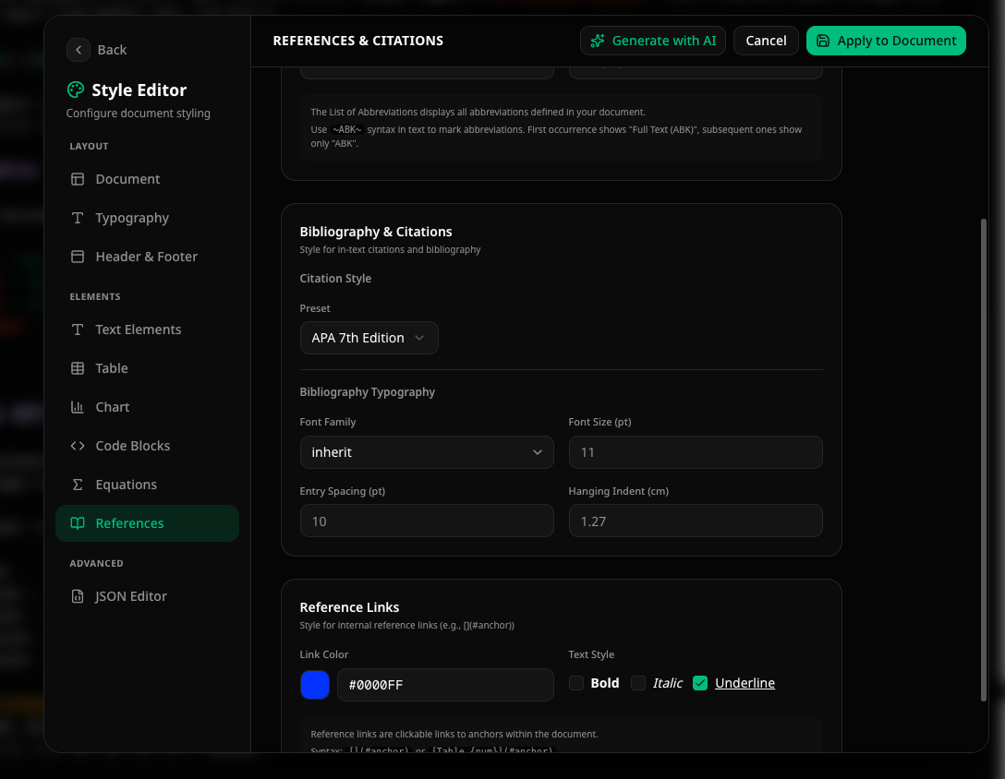Screen dimensions: 1005x779
Task: Uncheck the Underline checkbox
Action: tap(700, 684)
